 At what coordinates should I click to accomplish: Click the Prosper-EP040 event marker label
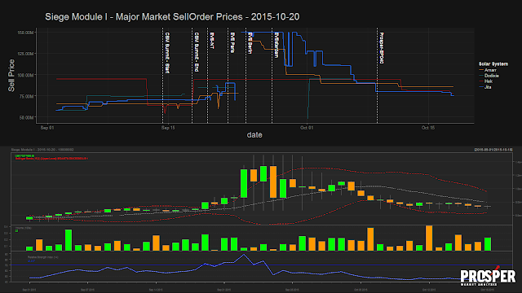click(382, 48)
